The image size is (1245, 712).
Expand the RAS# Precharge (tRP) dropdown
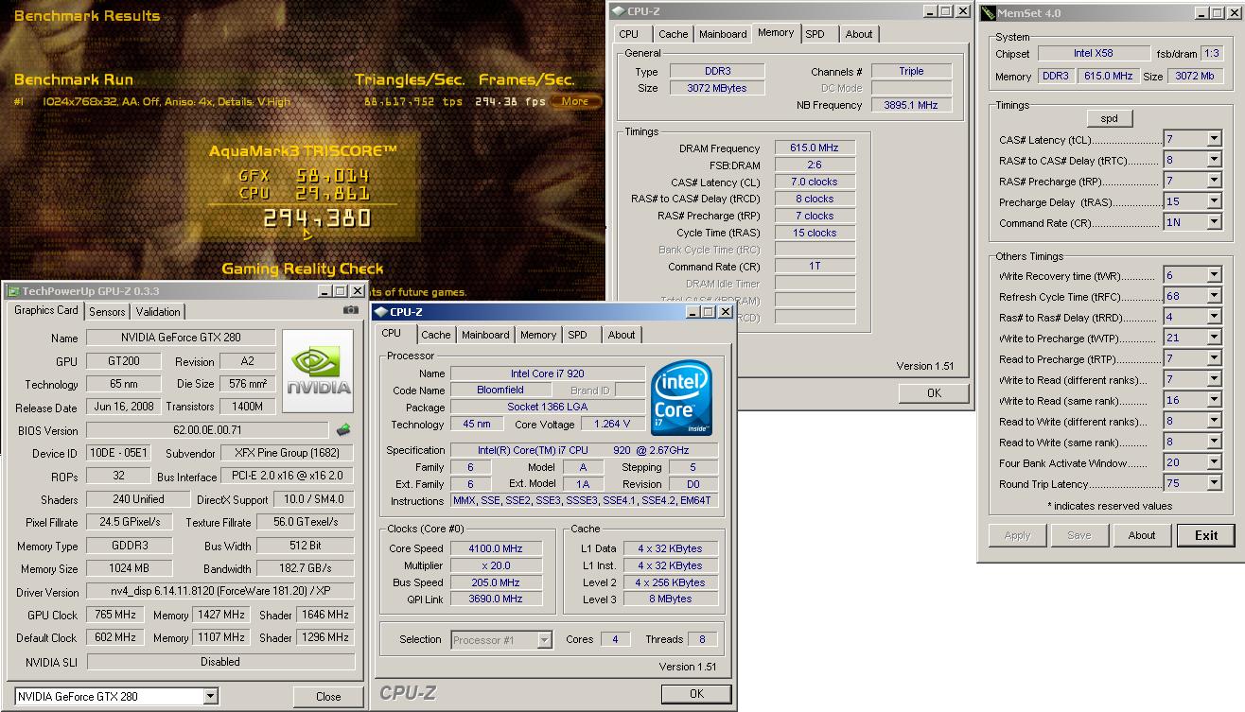pyautogui.click(x=1214, y=181)
